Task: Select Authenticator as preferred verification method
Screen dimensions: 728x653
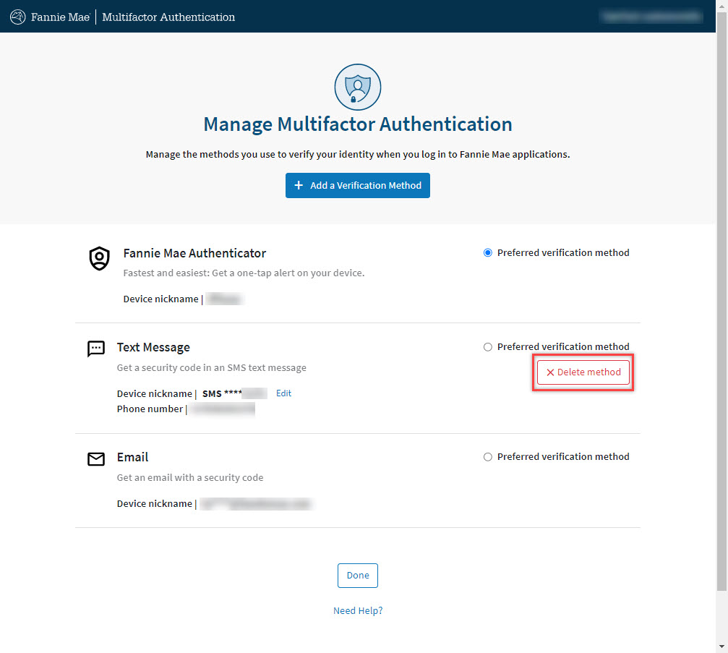Action: tap(488, 253)
